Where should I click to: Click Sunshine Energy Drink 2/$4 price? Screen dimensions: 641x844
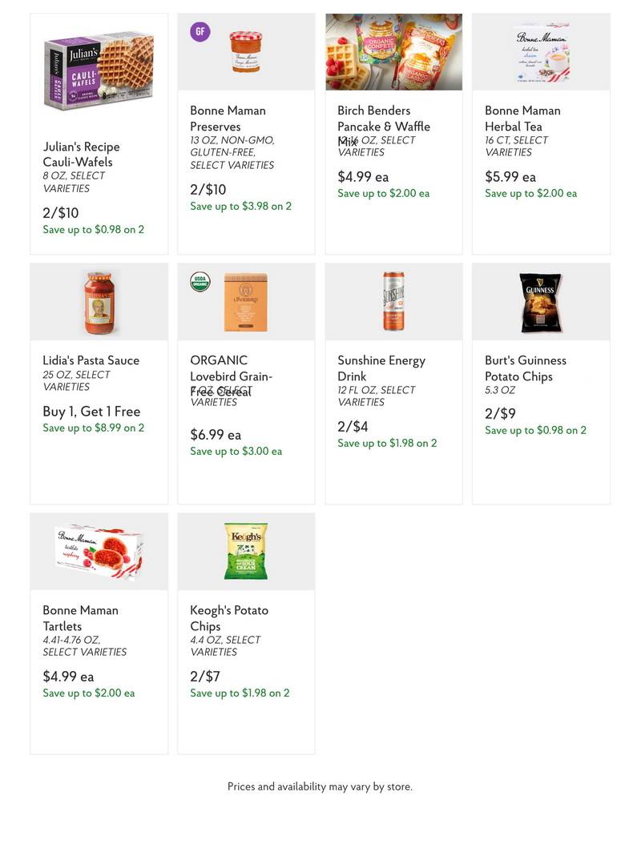tap(353, 426)
